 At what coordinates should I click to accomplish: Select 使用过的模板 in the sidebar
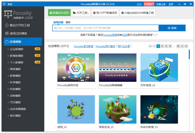pos(23,33)
